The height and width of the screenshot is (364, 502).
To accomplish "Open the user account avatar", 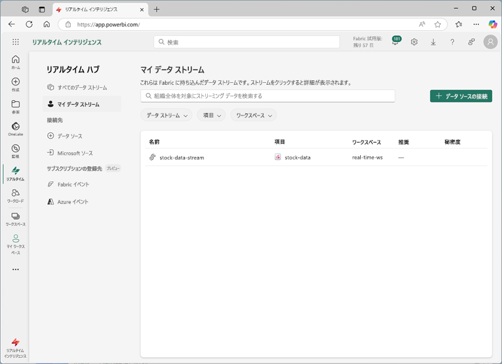I will click(490, 42).
